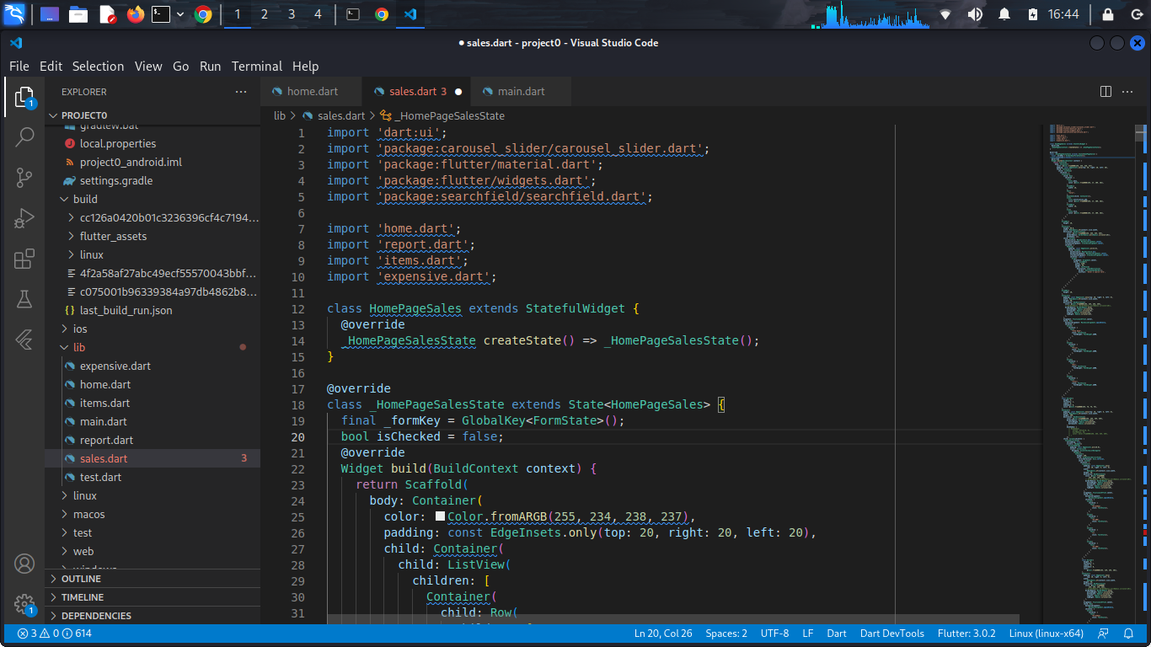Viewport: 1151px width, 647px height.
Task: Open the Terminal menu
Action: pyautogui.click(x=257, y=67)
